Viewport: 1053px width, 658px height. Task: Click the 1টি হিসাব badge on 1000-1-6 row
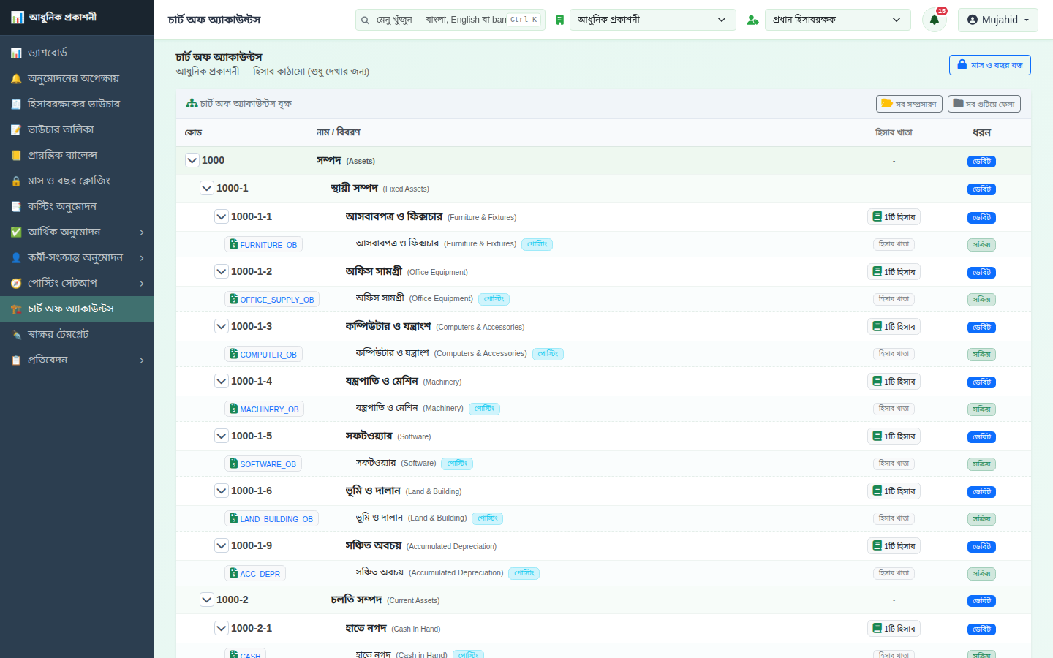[894, 491]
